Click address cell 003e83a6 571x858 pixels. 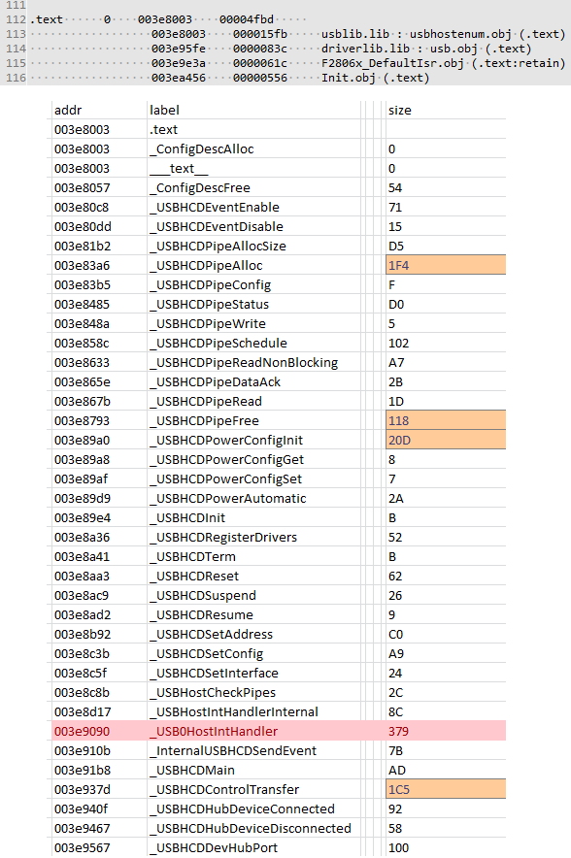tap(83, 265)
